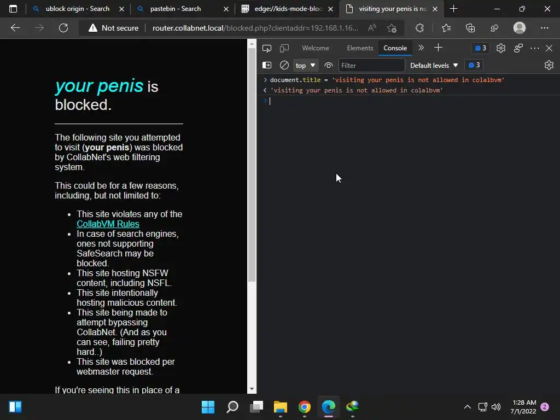The height and width of the screenshot is (420, 560).
Task: Open the DevTools Welcome tab
Action: [x=316, y=48]
